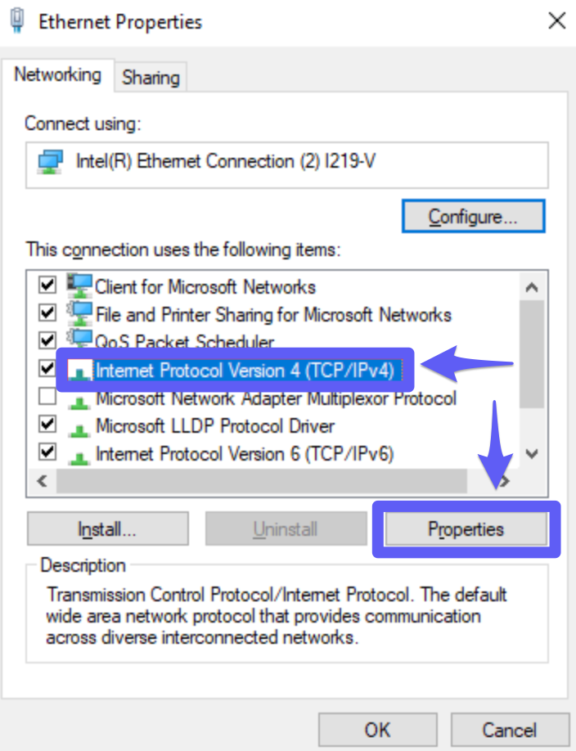The height and width of the screenshot is (751, 576).
Task: Click the File and Printer Sharing icon
Action: [x=79, y=313]
